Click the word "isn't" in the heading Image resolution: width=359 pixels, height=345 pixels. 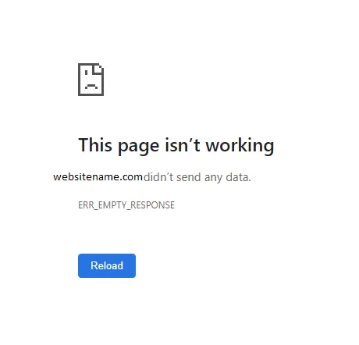tap(183, 144)
